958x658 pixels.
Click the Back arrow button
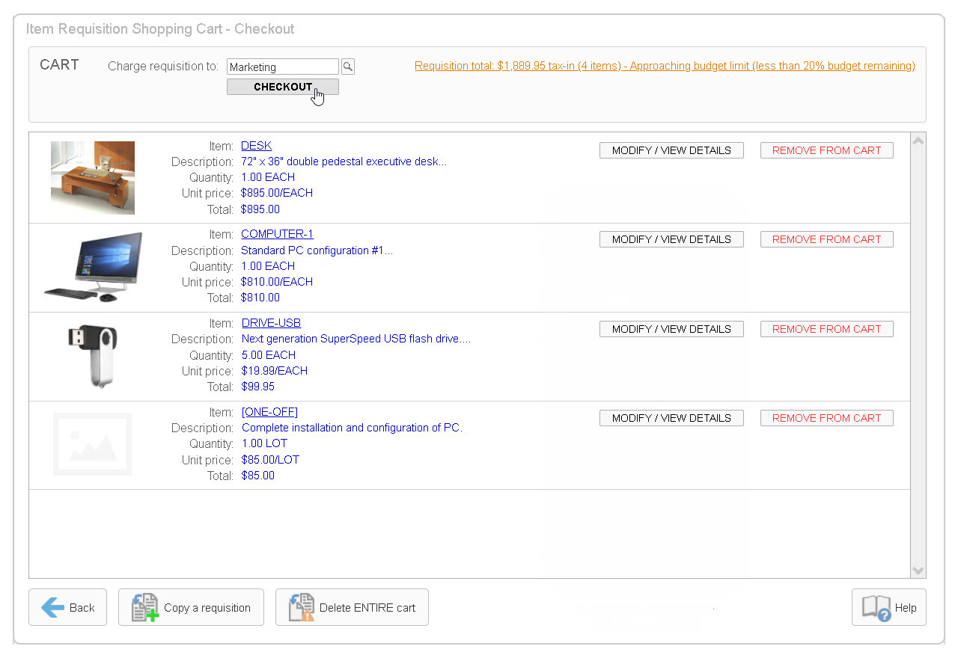[x=67, y=607]
